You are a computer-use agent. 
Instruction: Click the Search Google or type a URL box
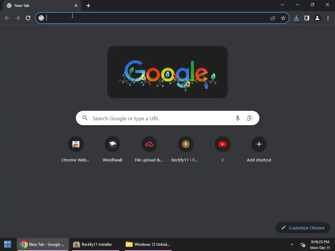pyautogui.click(x=167, y=118)
